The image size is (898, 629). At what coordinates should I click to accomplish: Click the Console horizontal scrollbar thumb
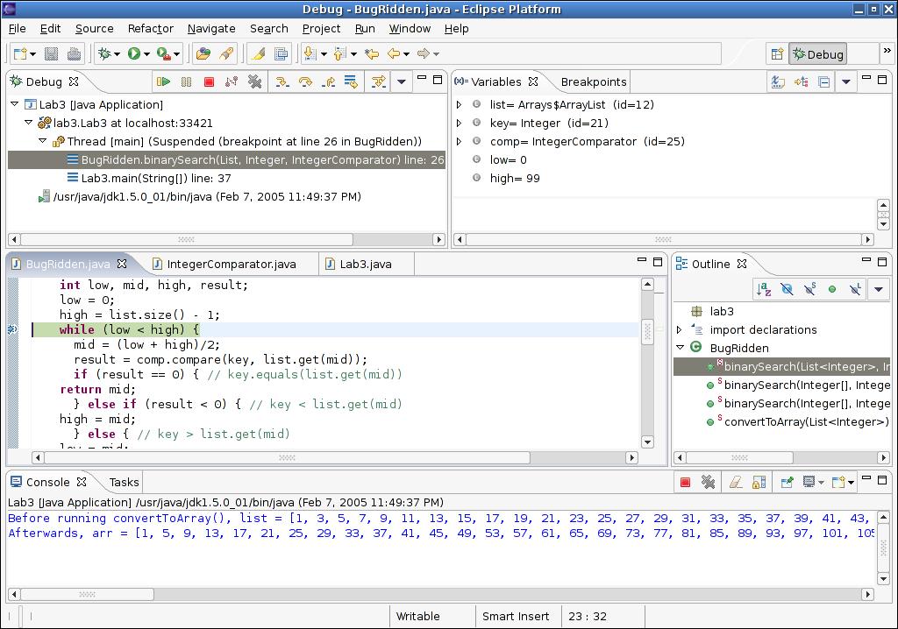click(87, 594)
